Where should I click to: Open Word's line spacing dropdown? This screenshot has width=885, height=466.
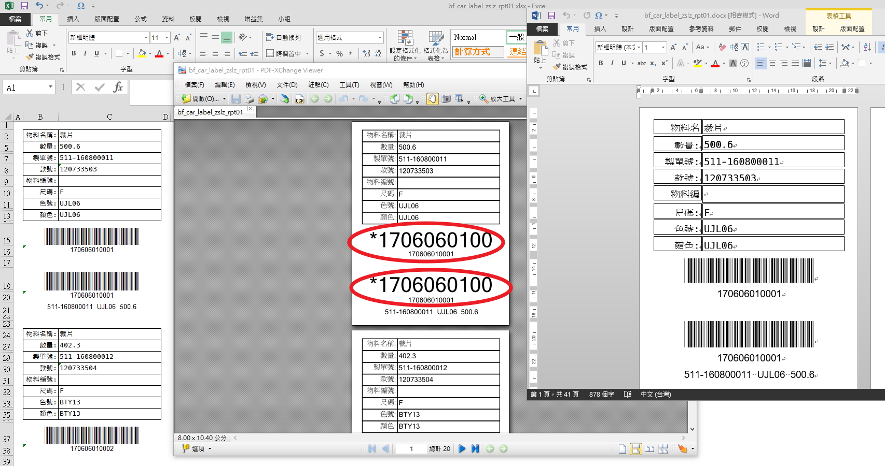click(x=825, y=63)
